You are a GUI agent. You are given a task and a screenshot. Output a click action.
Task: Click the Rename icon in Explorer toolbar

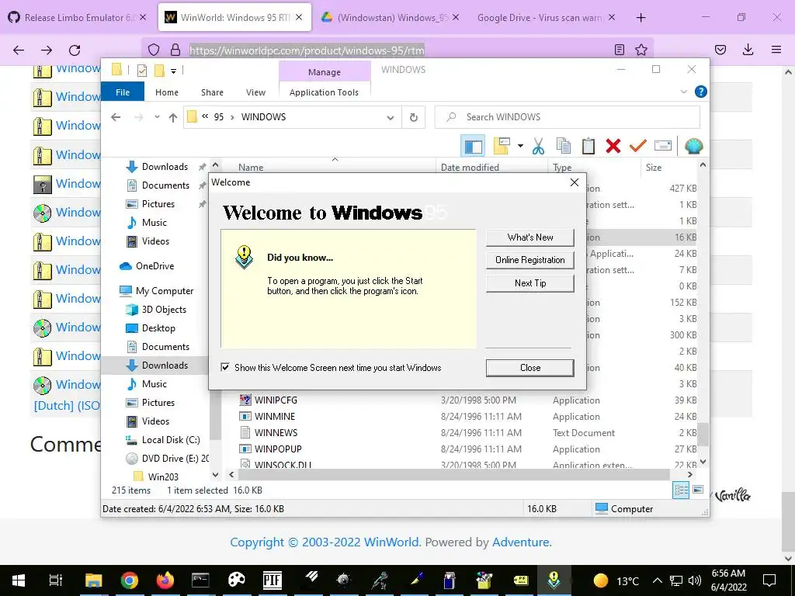click(663, 146)
